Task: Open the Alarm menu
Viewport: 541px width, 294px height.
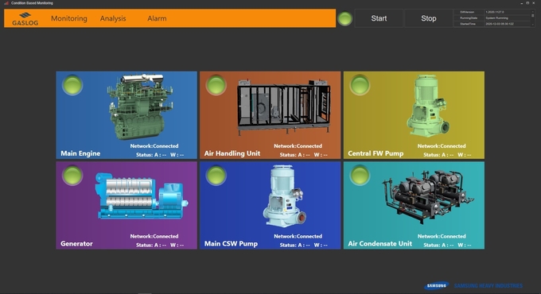Action: [157, 18]
